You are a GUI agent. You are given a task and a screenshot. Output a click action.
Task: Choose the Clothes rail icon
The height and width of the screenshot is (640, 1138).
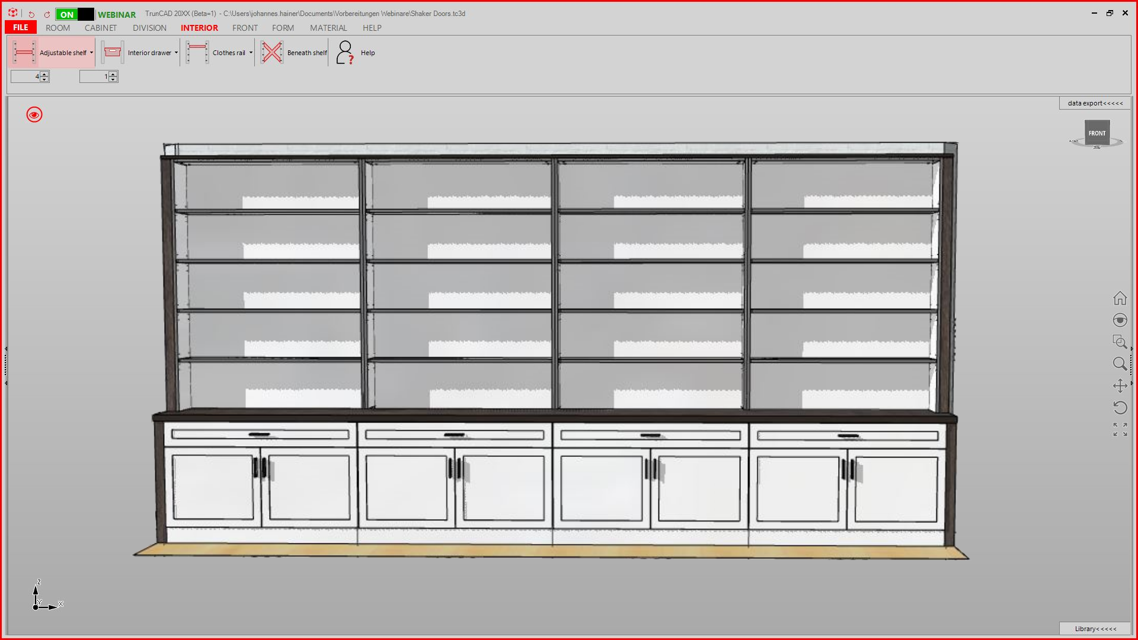click(x=197, y=53)
